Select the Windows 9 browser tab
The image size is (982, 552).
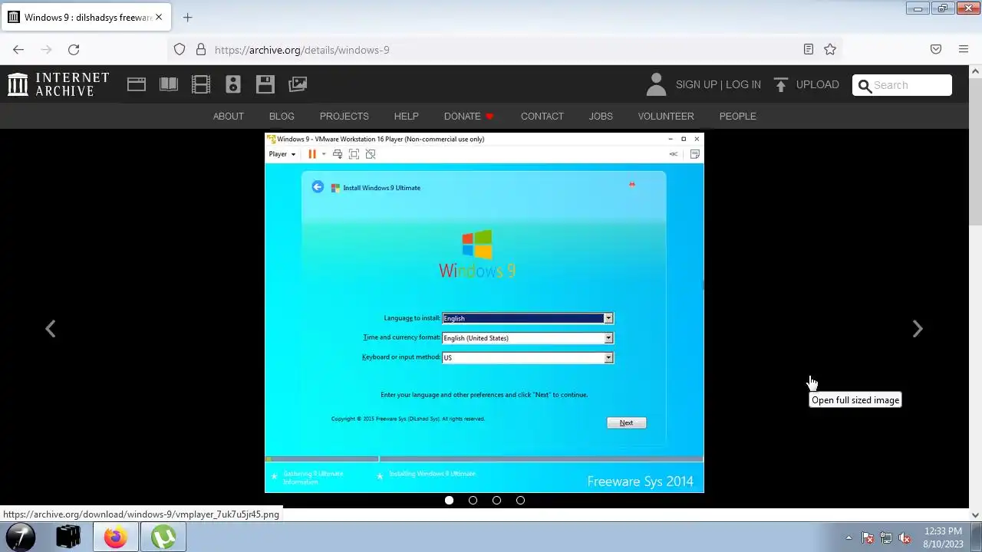click(x=86, y=17)
